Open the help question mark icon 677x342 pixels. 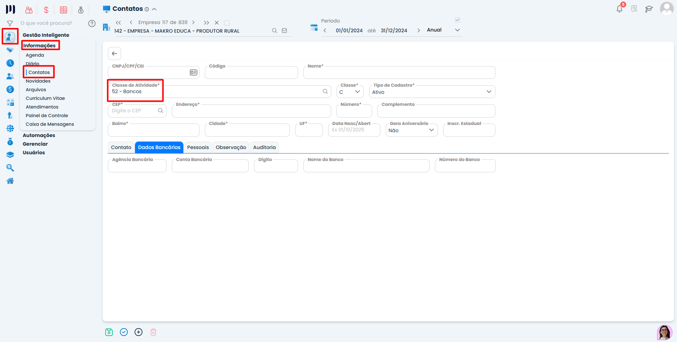point(92,23)
